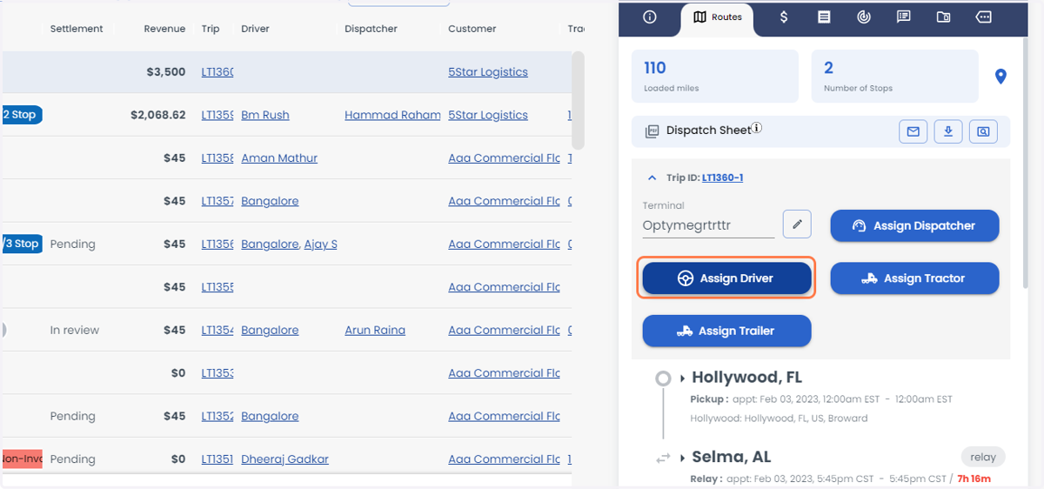The width and height of the screenshot is (1044, 489).
Task: Click the Settlement column header
Action: point(77,29)
